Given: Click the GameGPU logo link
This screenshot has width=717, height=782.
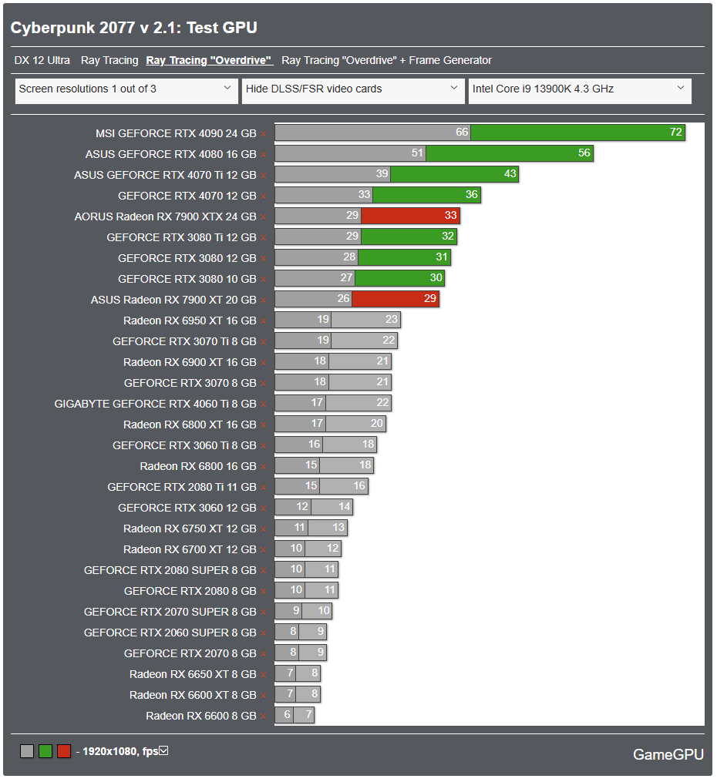Looking at the screenshot, I should pos(668,754).
